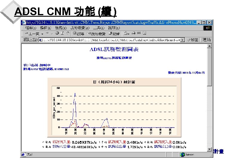Click the KBits_per_second axis label
This screenshot has width=233, height=161.
click(x=54, y=108)
